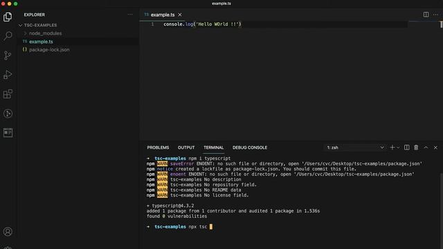The height and width of the screenshot is (249, 443).
Task: Click the saveError ENOENT warning line
Action: point(284,164)
